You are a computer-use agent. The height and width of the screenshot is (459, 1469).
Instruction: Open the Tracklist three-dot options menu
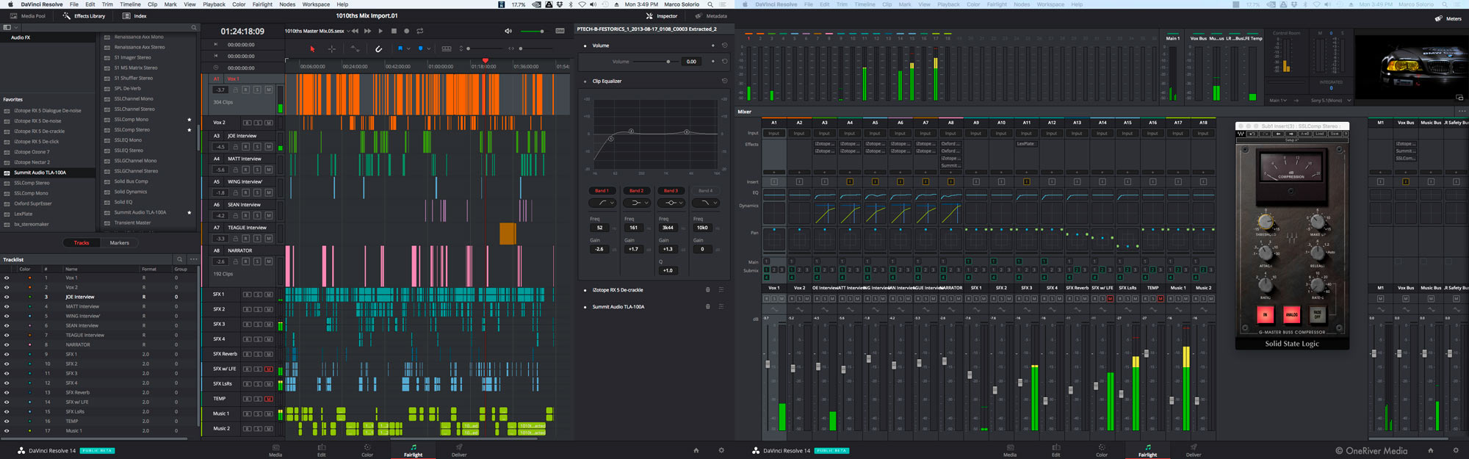point(193,259)
